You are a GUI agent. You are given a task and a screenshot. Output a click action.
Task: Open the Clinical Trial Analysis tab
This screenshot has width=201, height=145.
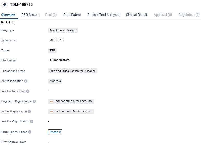pos(103,15)
